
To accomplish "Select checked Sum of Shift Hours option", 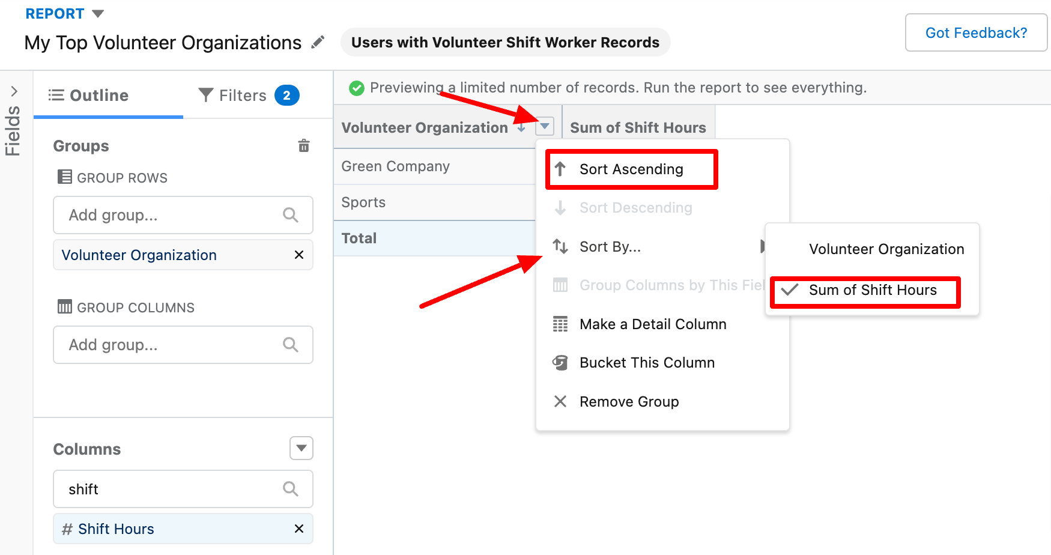I will pyautogui.click(x=872, y=290).
